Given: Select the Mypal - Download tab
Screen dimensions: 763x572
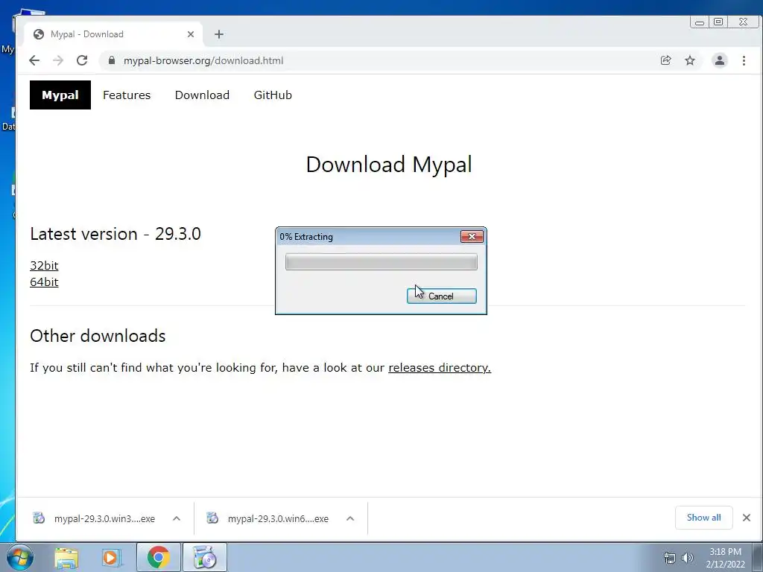Looking at the screenshot, I should coord(113,34).
